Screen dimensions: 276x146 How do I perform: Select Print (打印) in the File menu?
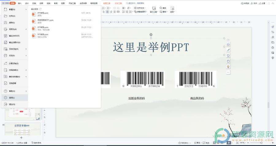14,55
